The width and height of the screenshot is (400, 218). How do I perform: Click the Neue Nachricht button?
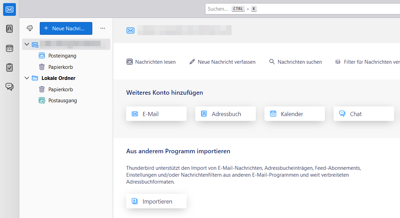[66, 29]
